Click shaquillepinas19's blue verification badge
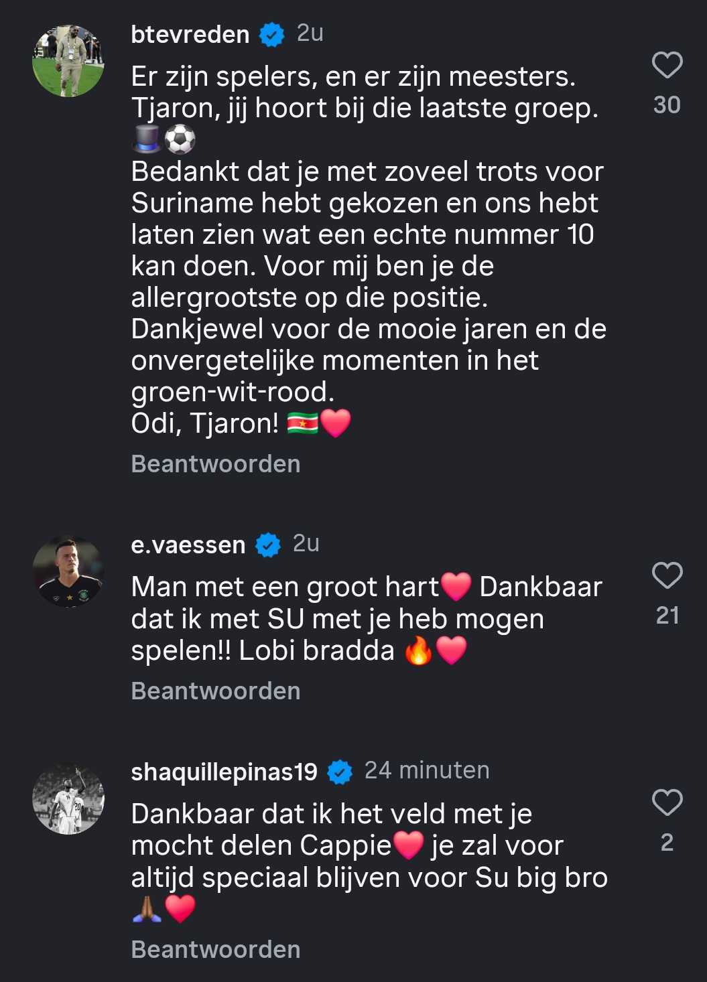This screenshot has height=982, width=707. [340, 770]
